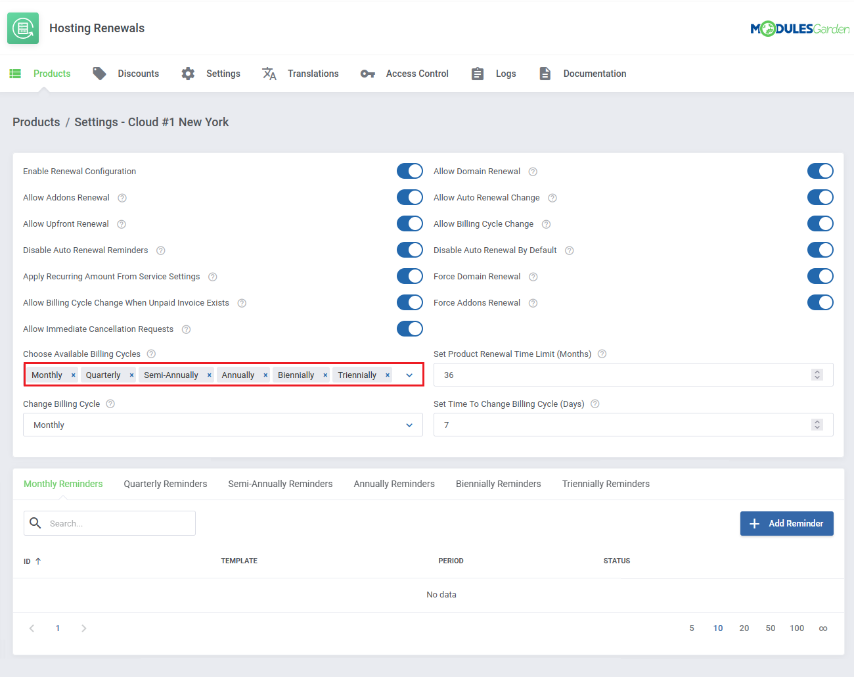Show 20 entries per page

pyautogui.click(x=744, y=628)
